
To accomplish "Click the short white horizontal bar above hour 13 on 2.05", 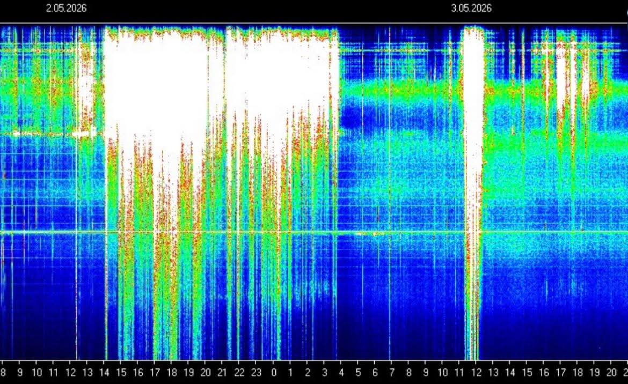I will [84, 134].
